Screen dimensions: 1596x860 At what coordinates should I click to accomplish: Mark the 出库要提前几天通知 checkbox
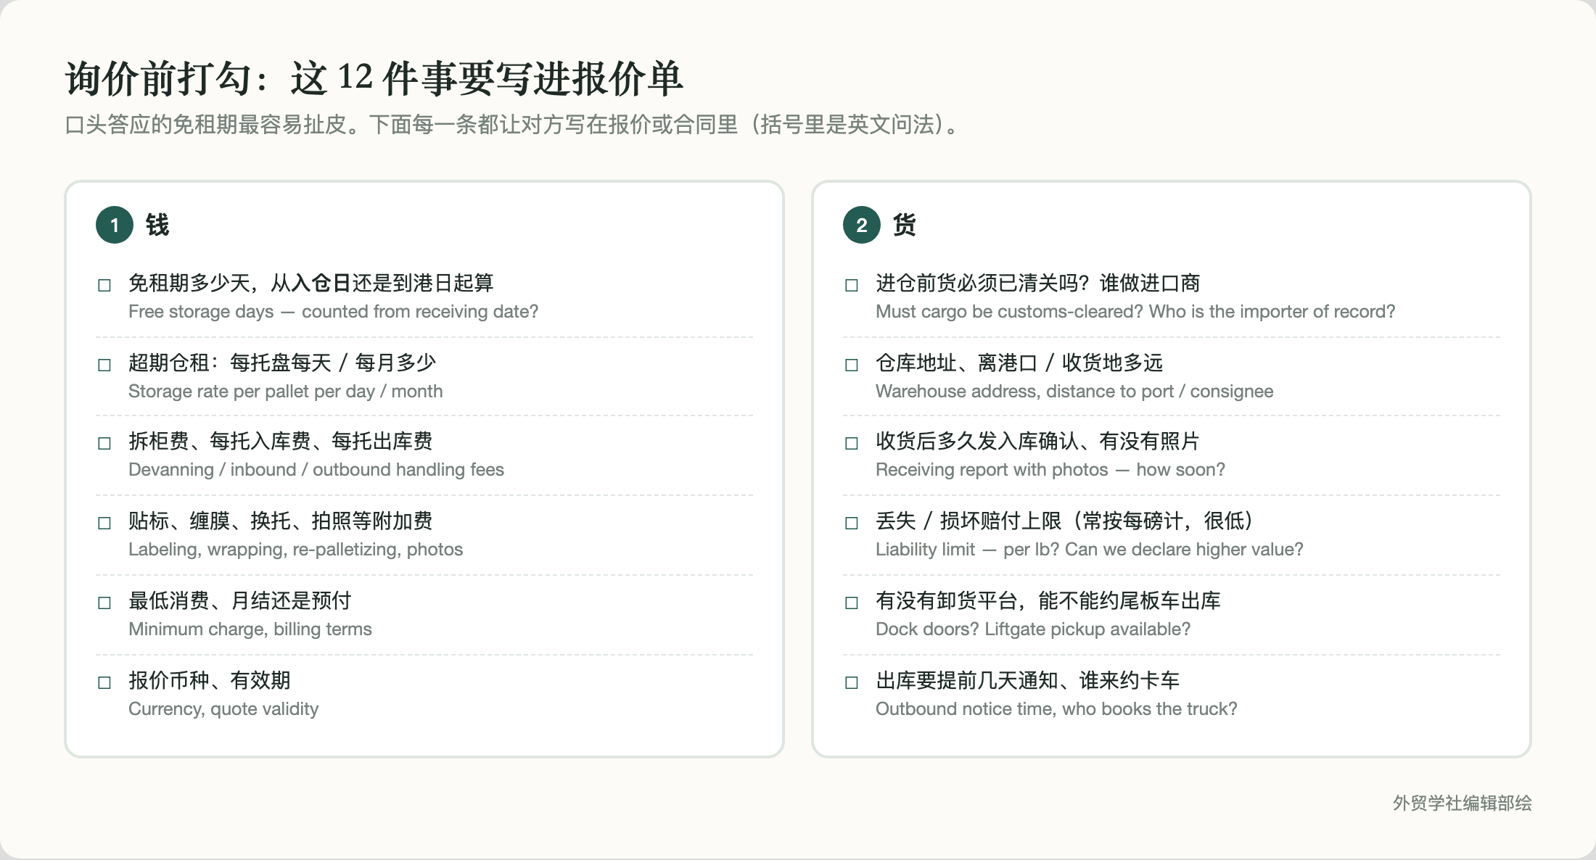click(852, 682)
